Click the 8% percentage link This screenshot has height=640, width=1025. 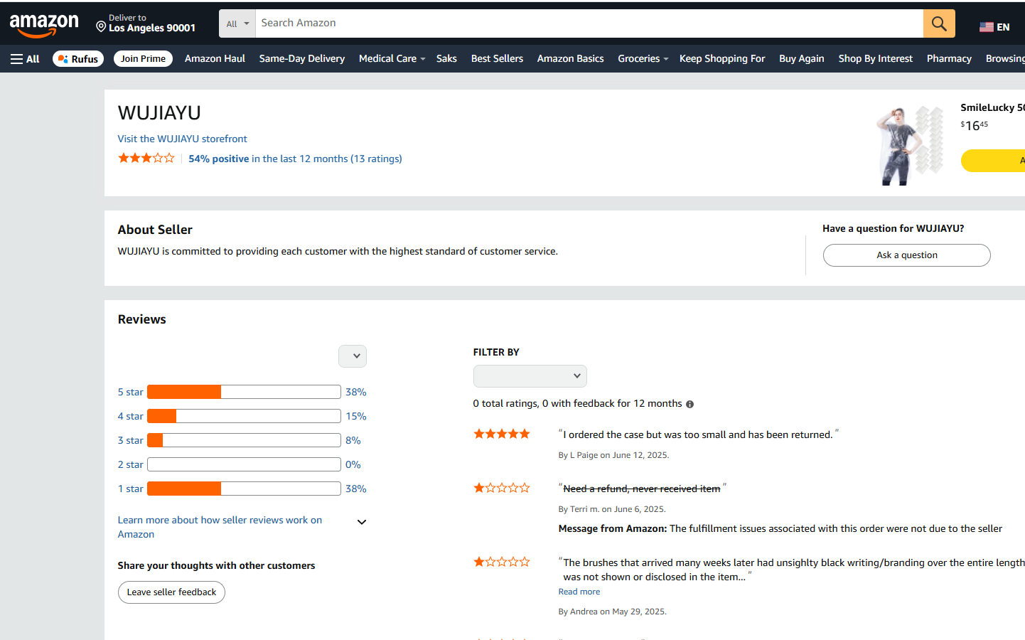(x=353, y=440)
